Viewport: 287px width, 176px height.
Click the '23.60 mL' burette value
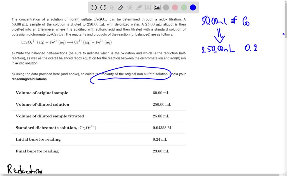click(x=161, y=151)
